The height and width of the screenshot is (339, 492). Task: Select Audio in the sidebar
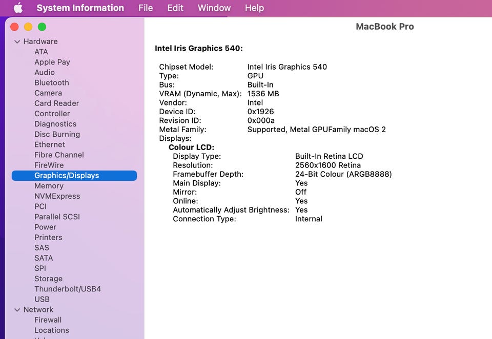coord(45,72)
